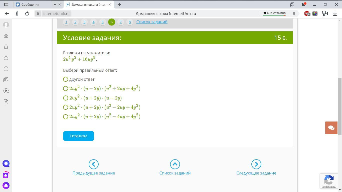This screenshot has width=342, height=192.
Task: Go to task number 7
Action: pyautogui.click(x=121, y=22)
